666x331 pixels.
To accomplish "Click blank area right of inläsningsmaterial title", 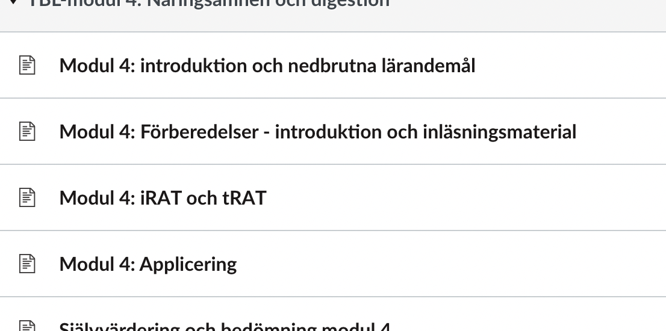I will tap(620, 132).
